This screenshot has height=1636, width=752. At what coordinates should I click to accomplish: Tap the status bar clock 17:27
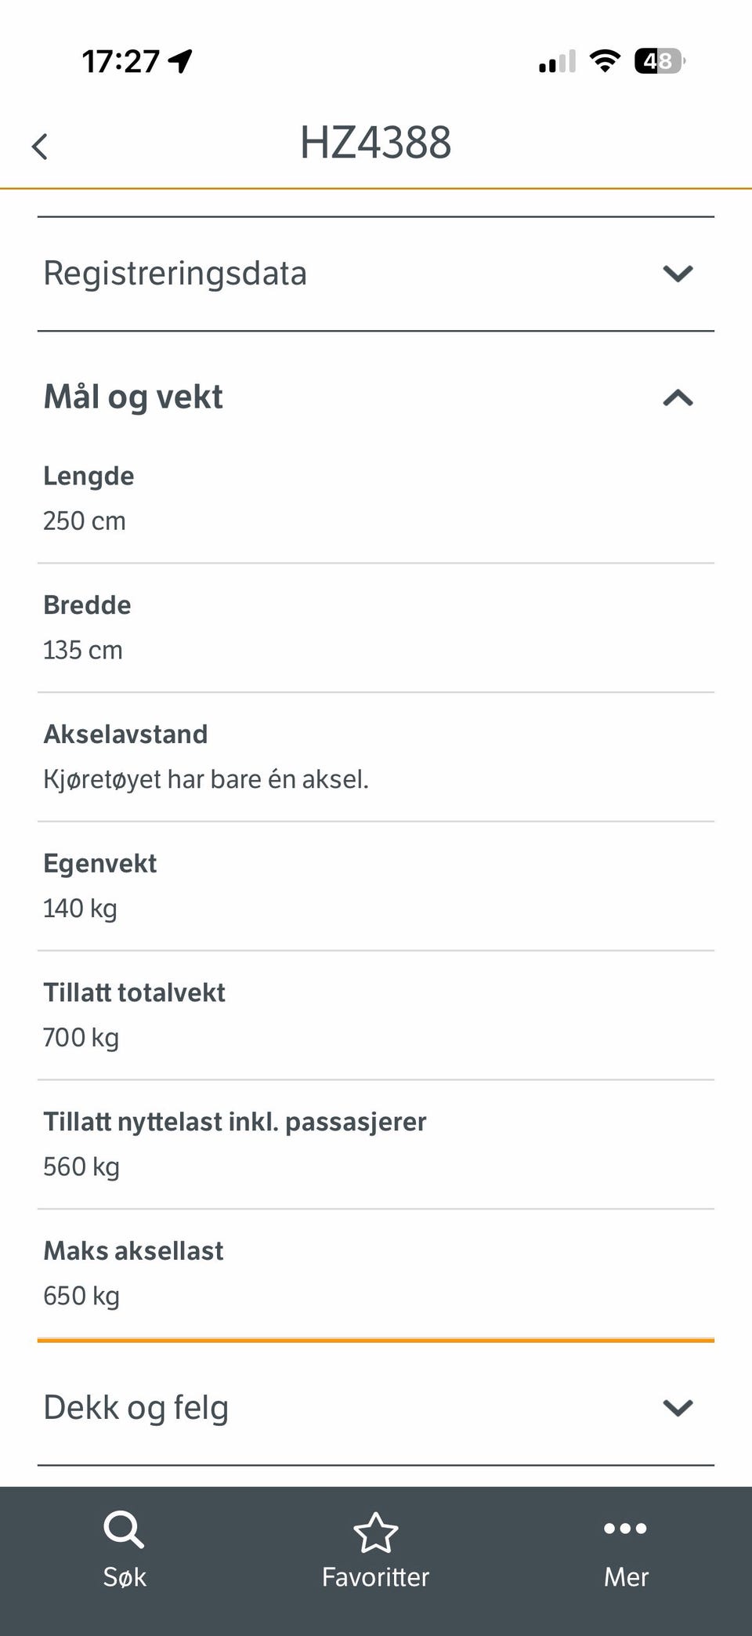pyautogui.click(x=121, y=61)
